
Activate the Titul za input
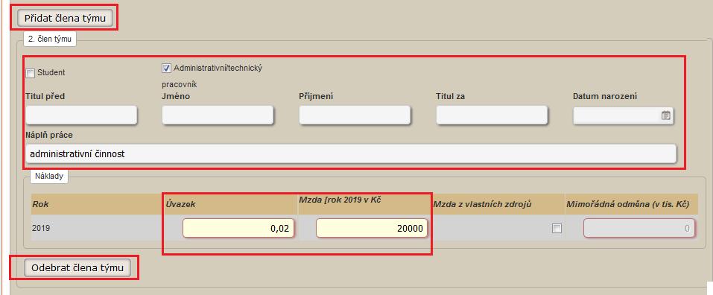(492, 115)
